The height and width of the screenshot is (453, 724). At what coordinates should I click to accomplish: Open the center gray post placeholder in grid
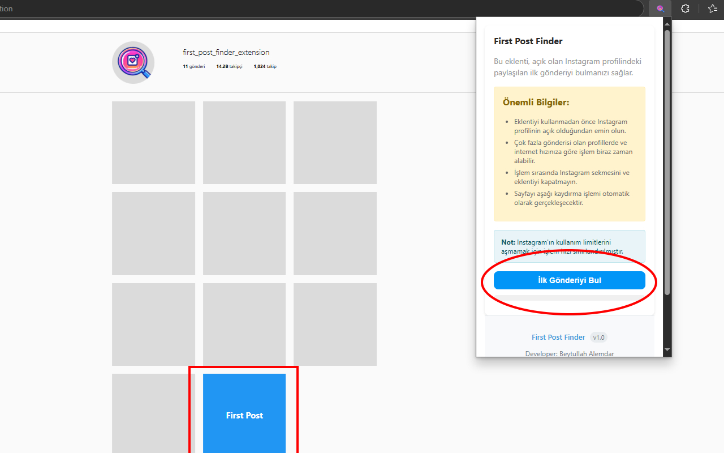(x=244, y=233)
